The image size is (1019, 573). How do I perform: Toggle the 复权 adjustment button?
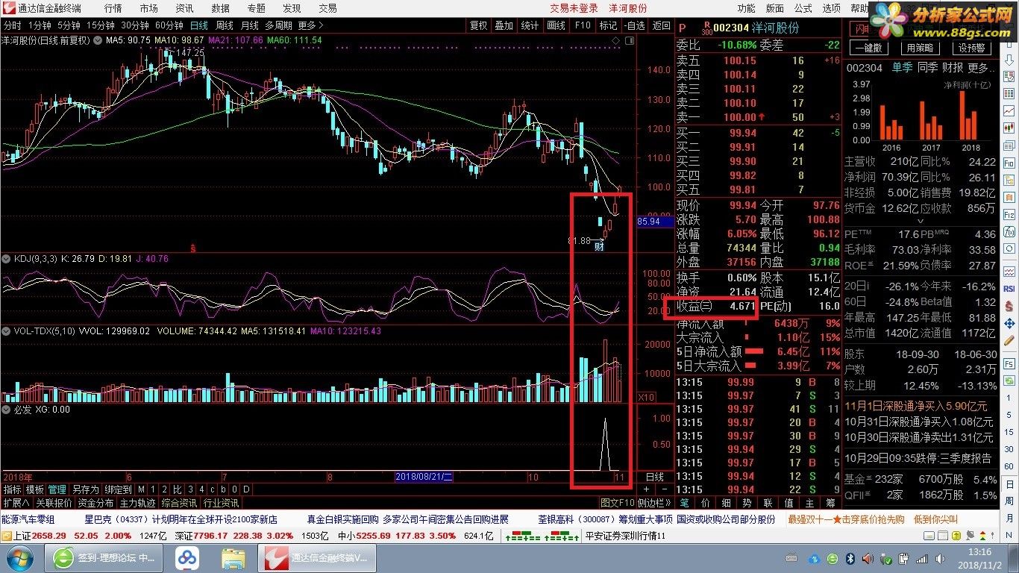pyautogui.click(x=478, y=25)
